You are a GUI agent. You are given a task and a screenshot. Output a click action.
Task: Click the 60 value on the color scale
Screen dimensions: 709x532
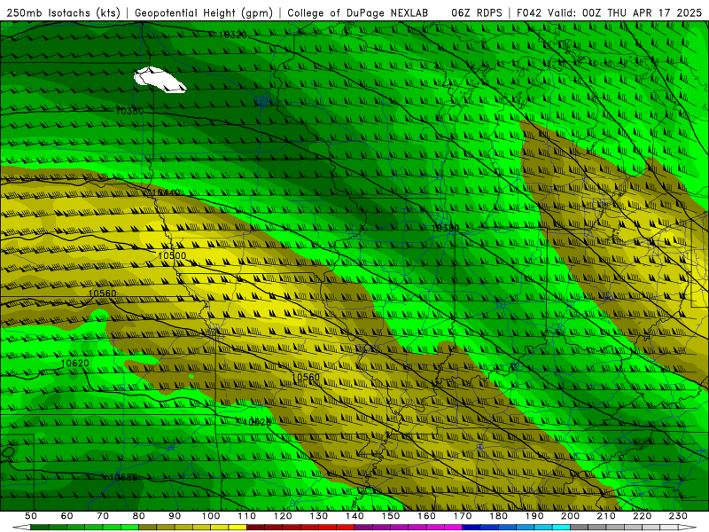[66, 516]
